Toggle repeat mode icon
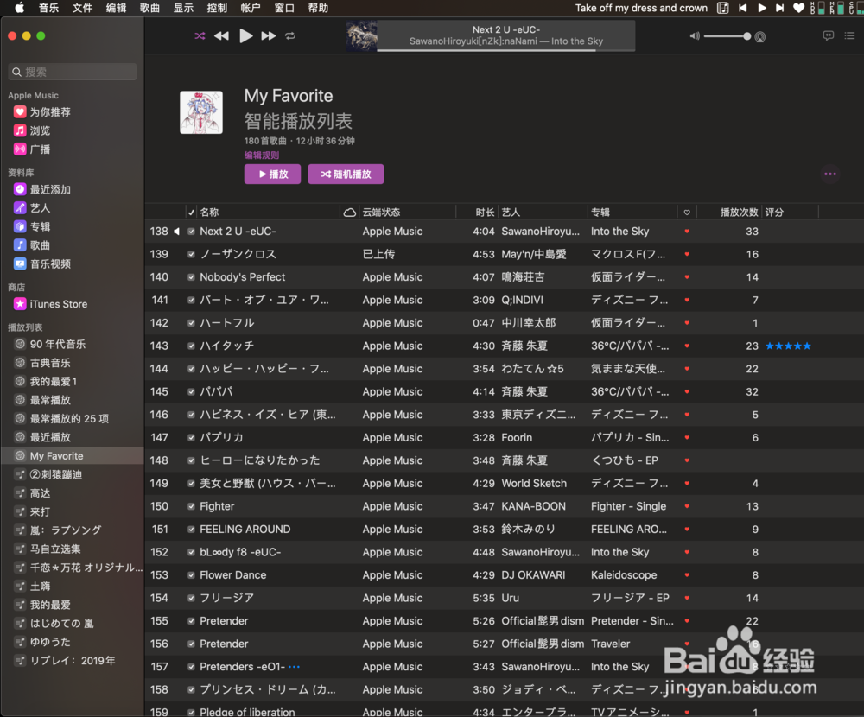The width and height of the screenshot is (864, 717). pos(290,35)
